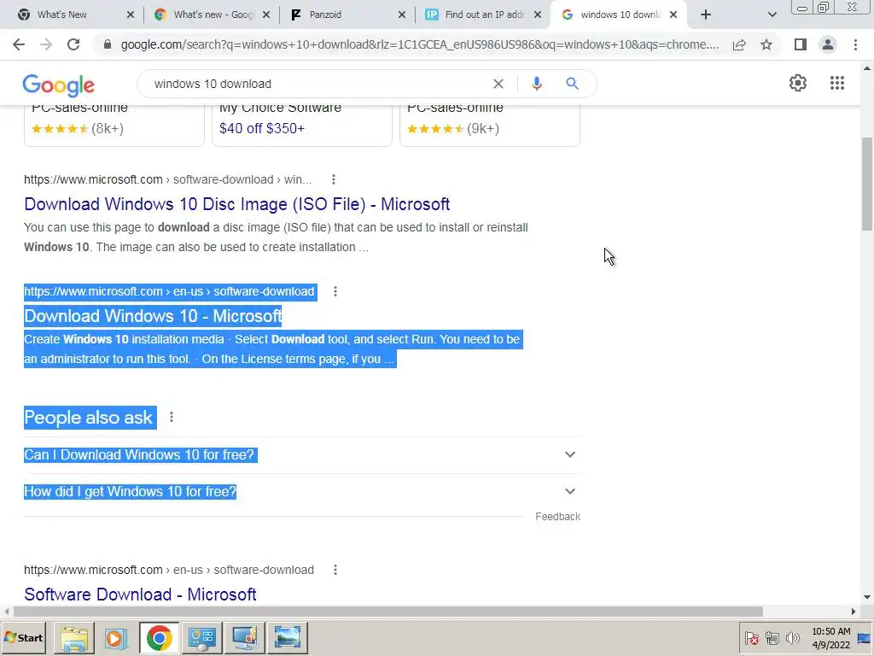Click the horizontal scrollbar thumb
Viewport: 874px width, 656px height.
(x=388, y=612)
